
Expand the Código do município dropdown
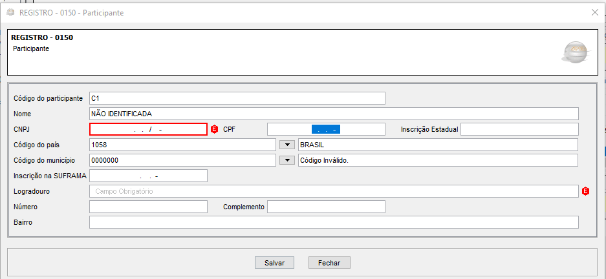[288, 160]
